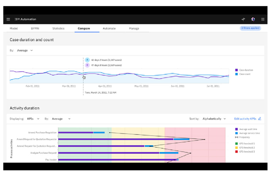Toggle KPI threshold 2 legend entry
The width and height of the screenshot is (271, 174).
click(245, 148)
